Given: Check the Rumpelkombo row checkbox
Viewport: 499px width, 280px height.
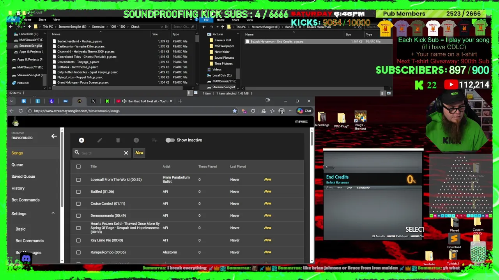Looking at the screenshot, I should pyautogui.click(x=78, y=252).
